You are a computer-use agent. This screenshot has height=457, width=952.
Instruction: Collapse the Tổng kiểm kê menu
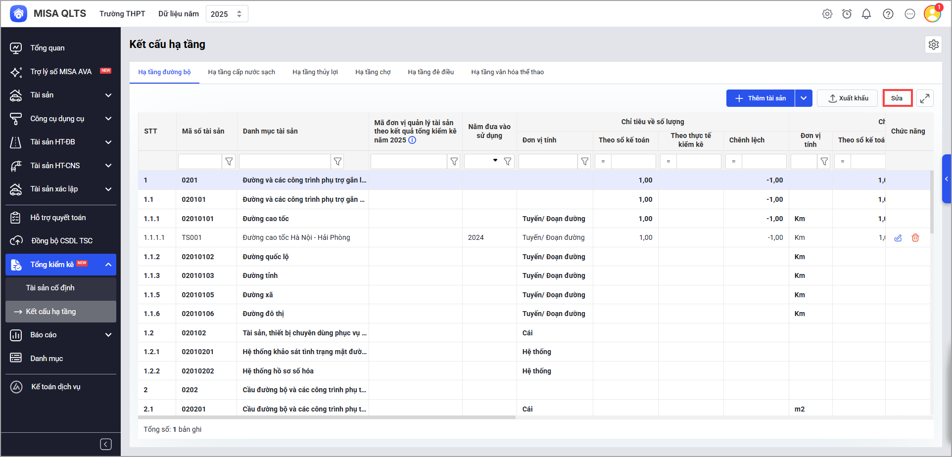pos(108,265)
